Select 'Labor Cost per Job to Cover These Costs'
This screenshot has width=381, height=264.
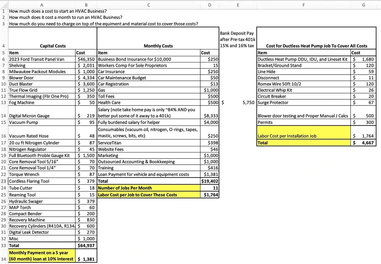click(149, 195)
